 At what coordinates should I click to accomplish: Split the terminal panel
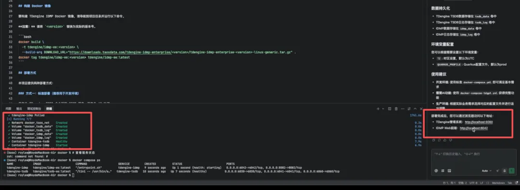coord(390,109)
